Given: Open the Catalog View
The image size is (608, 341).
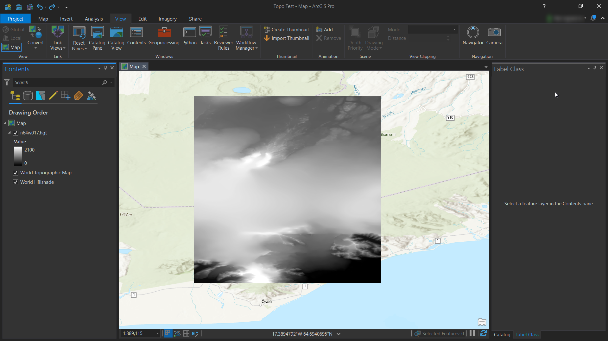Looking at the screenshot, I should [x=116, y=38].
